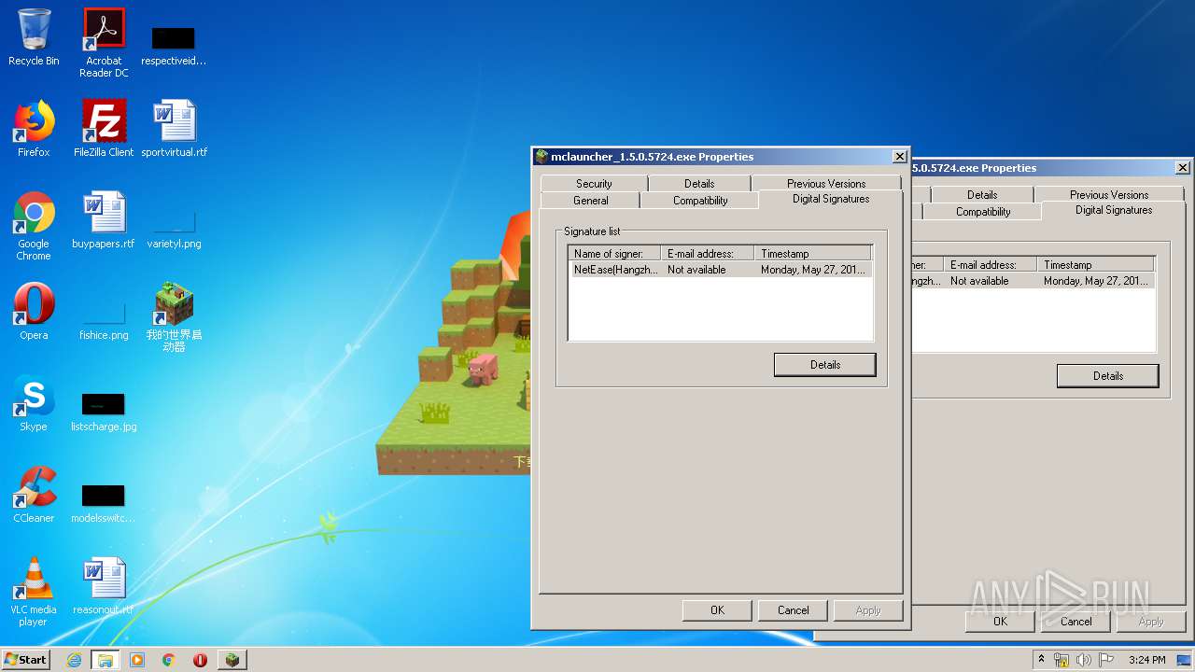
Task: Open Opera desktop shortcut
Action: pos(34,312)
